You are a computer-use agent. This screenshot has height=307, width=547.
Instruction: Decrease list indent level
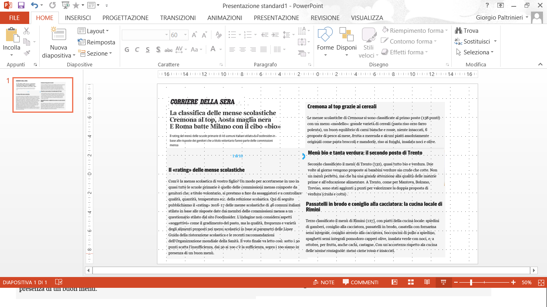265,35
